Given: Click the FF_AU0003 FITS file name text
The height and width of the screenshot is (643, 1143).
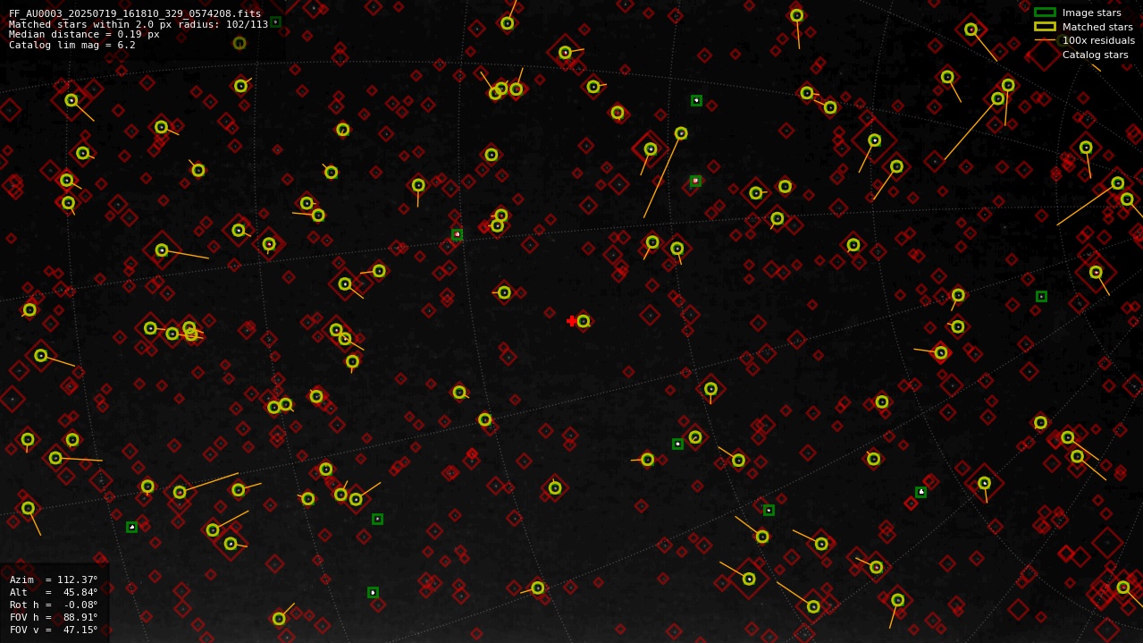Looking at the screenshot, I should point(135,13).
